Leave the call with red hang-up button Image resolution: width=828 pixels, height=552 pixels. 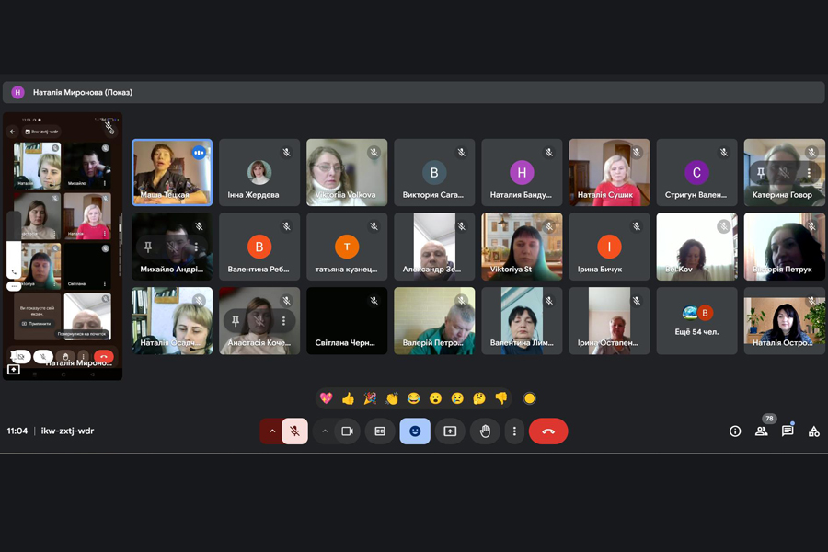(548, 431)
